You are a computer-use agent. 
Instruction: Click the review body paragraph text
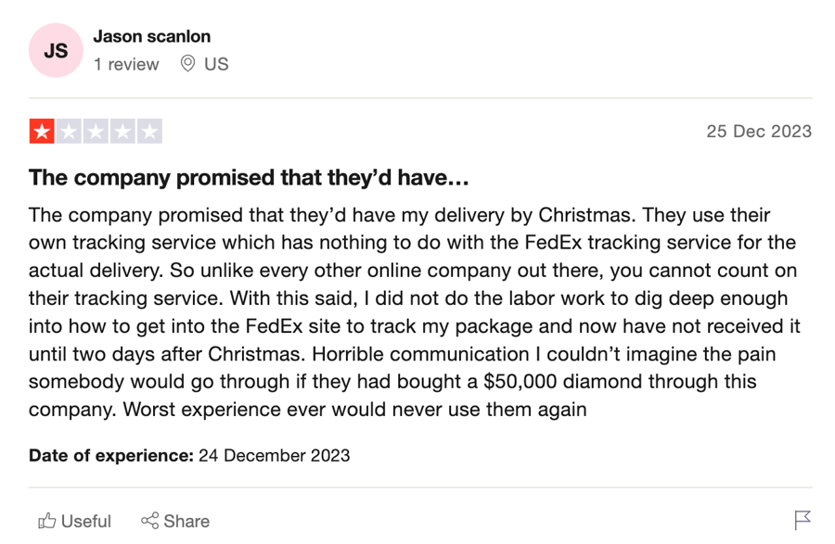click(415, 312)
